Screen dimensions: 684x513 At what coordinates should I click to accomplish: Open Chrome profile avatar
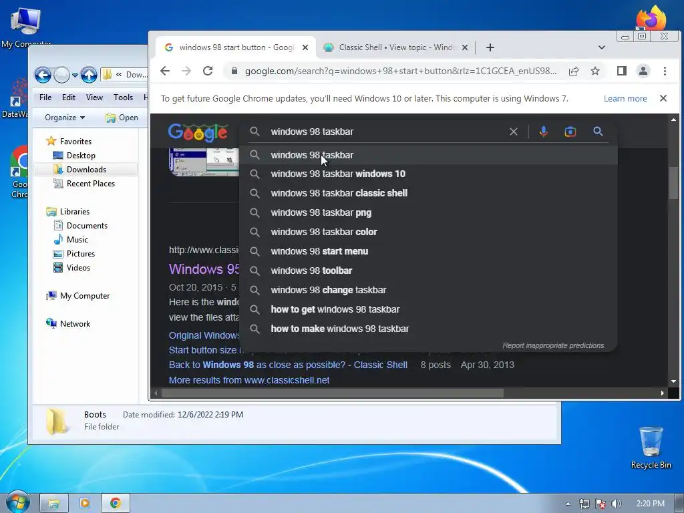pyautogui.click(x=643, y=71)
